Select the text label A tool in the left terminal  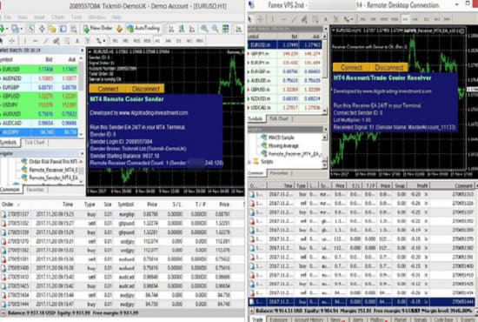click(x=77, y=41)
